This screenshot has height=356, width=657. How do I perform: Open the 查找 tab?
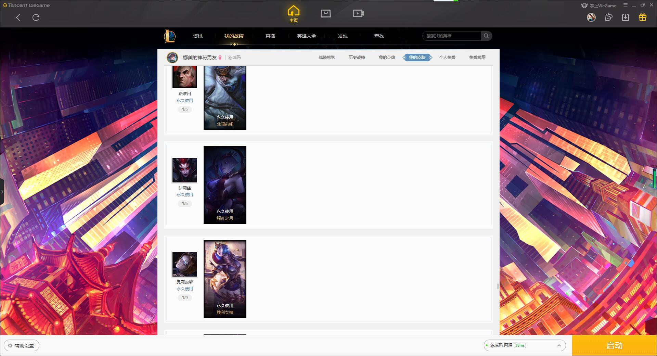point(379,36)
